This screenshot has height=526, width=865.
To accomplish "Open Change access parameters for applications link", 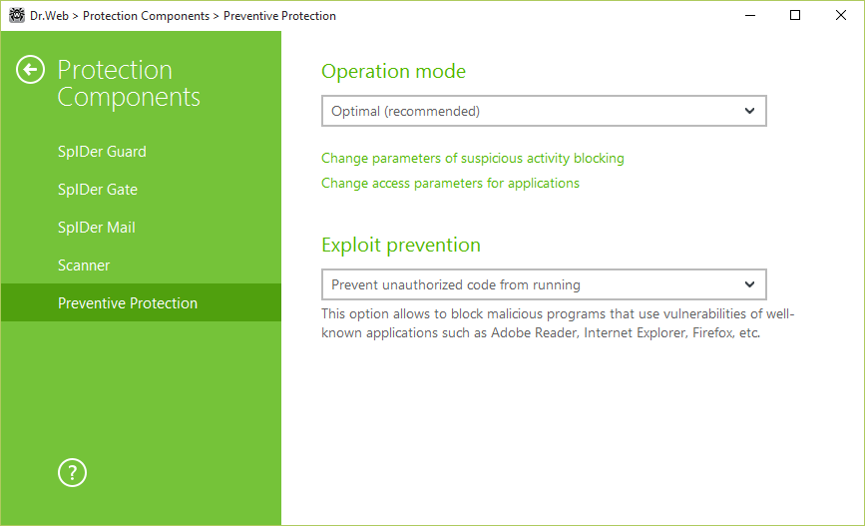I will point(450,184).
